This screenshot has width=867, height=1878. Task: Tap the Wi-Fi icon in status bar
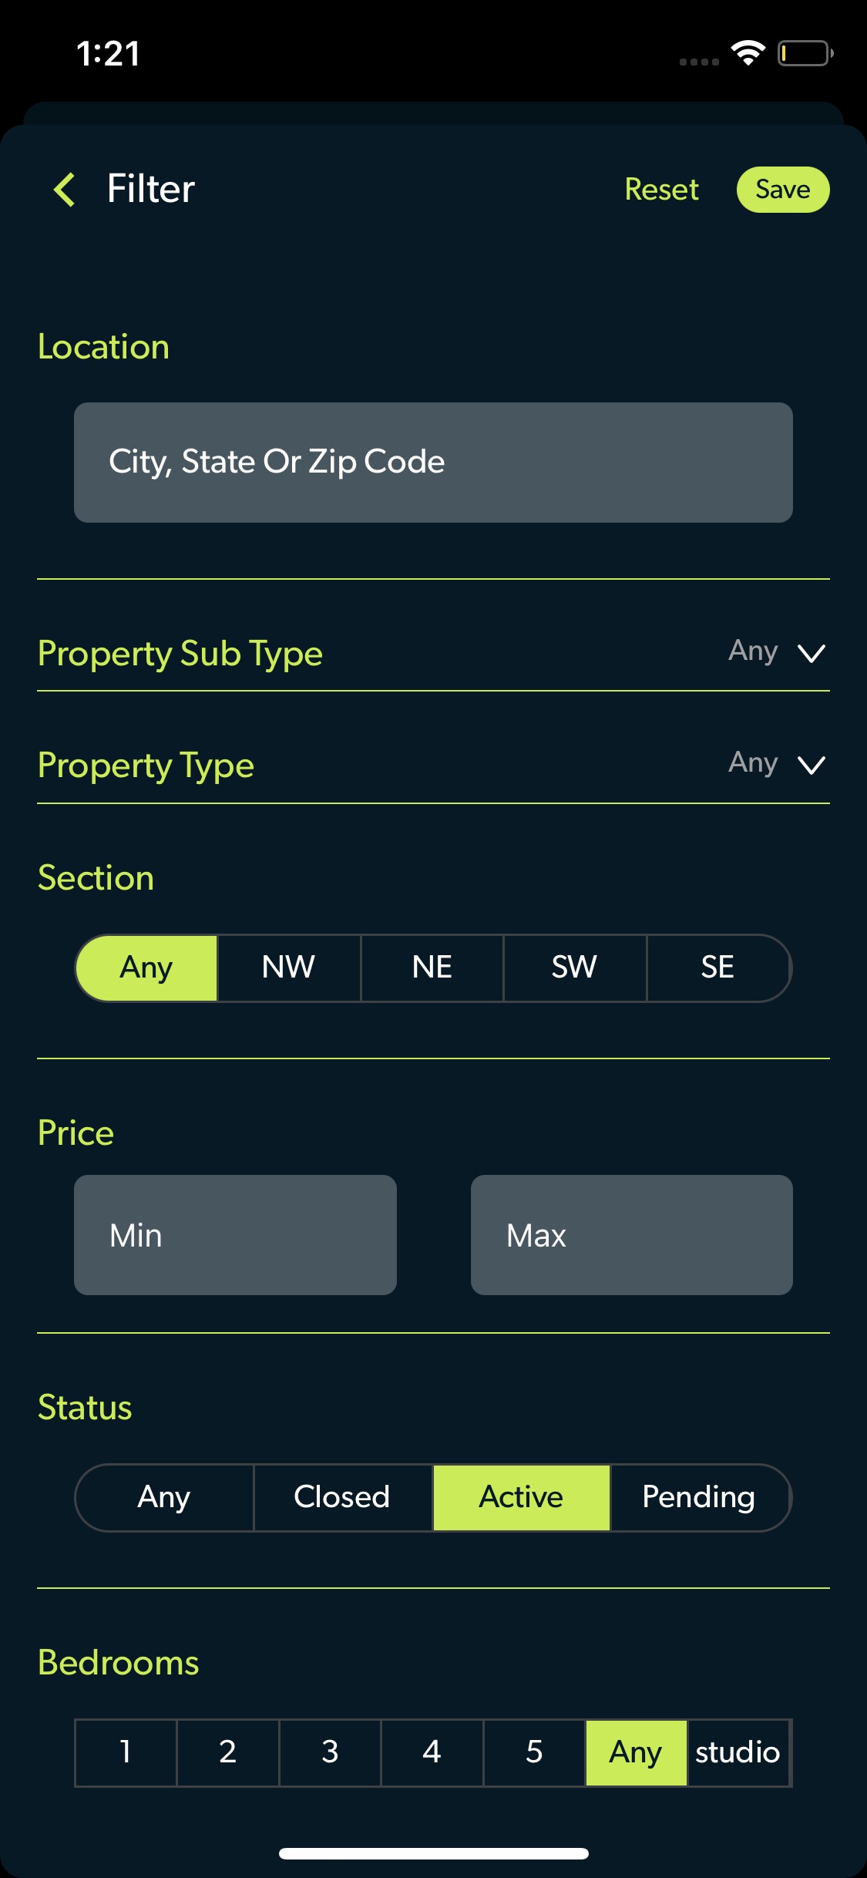click(x=748, y=53)
